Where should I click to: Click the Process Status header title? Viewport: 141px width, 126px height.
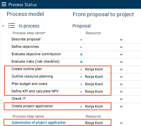pos(23,5)
